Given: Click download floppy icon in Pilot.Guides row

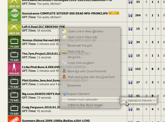Looking at the screenshot, I should (x=130, y=82).
